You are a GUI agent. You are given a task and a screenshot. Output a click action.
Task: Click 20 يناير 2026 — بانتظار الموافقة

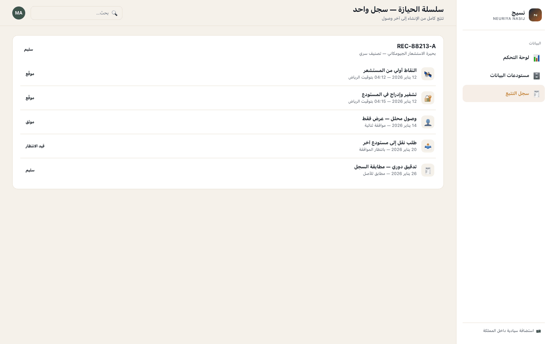point(388,149)
